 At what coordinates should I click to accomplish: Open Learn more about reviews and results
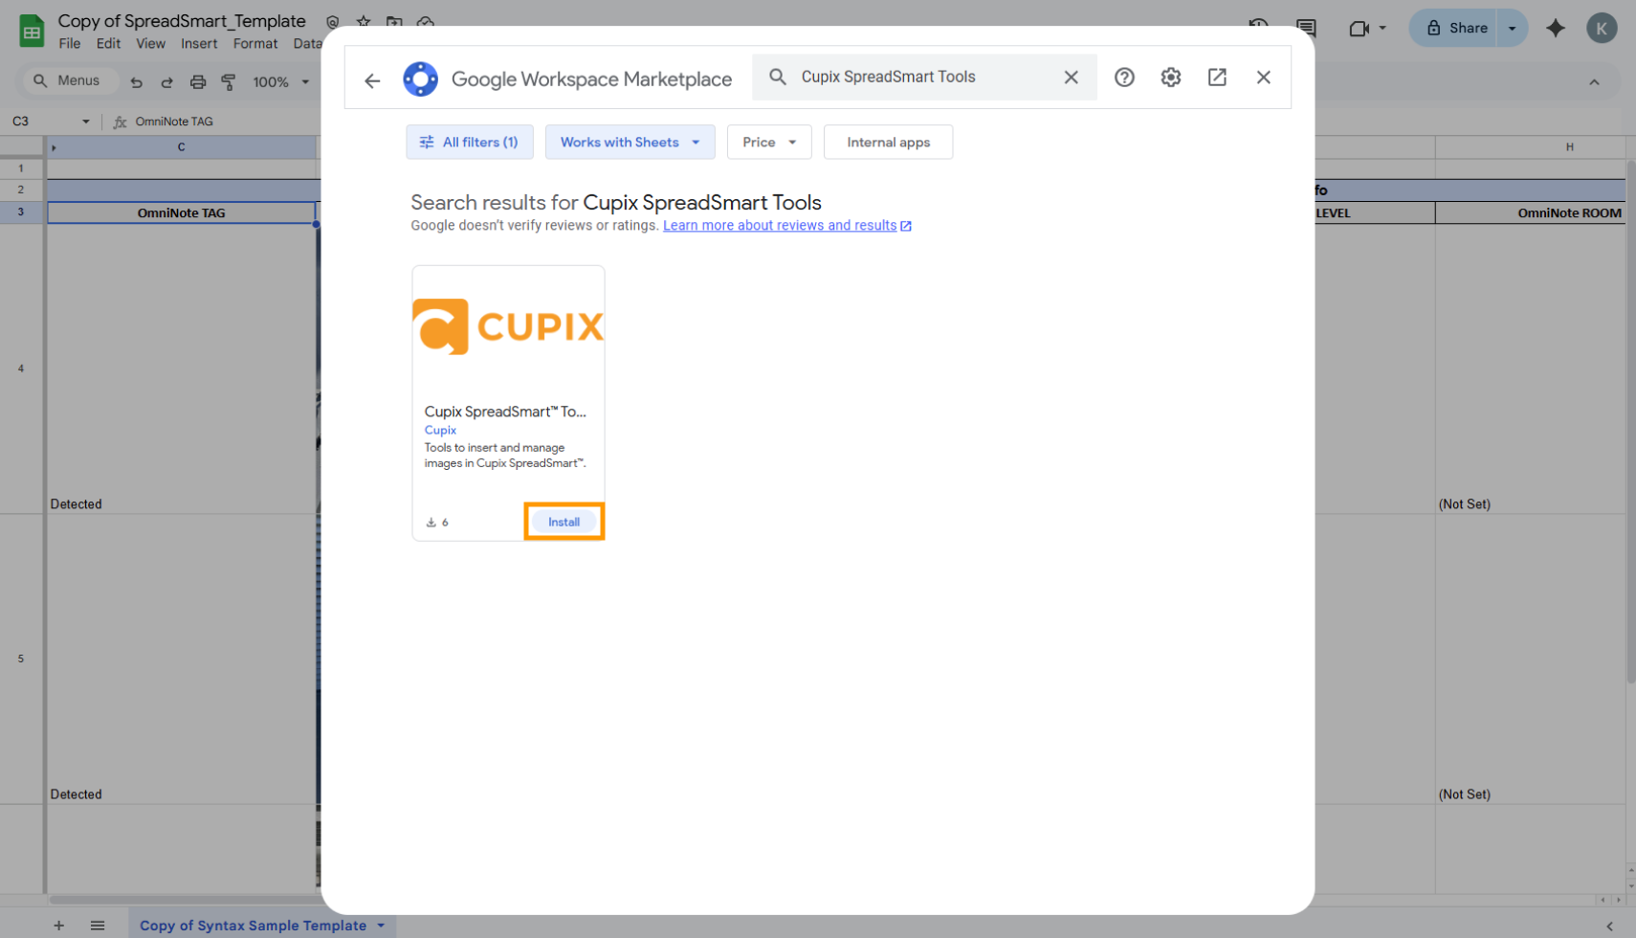coord(786,226)
